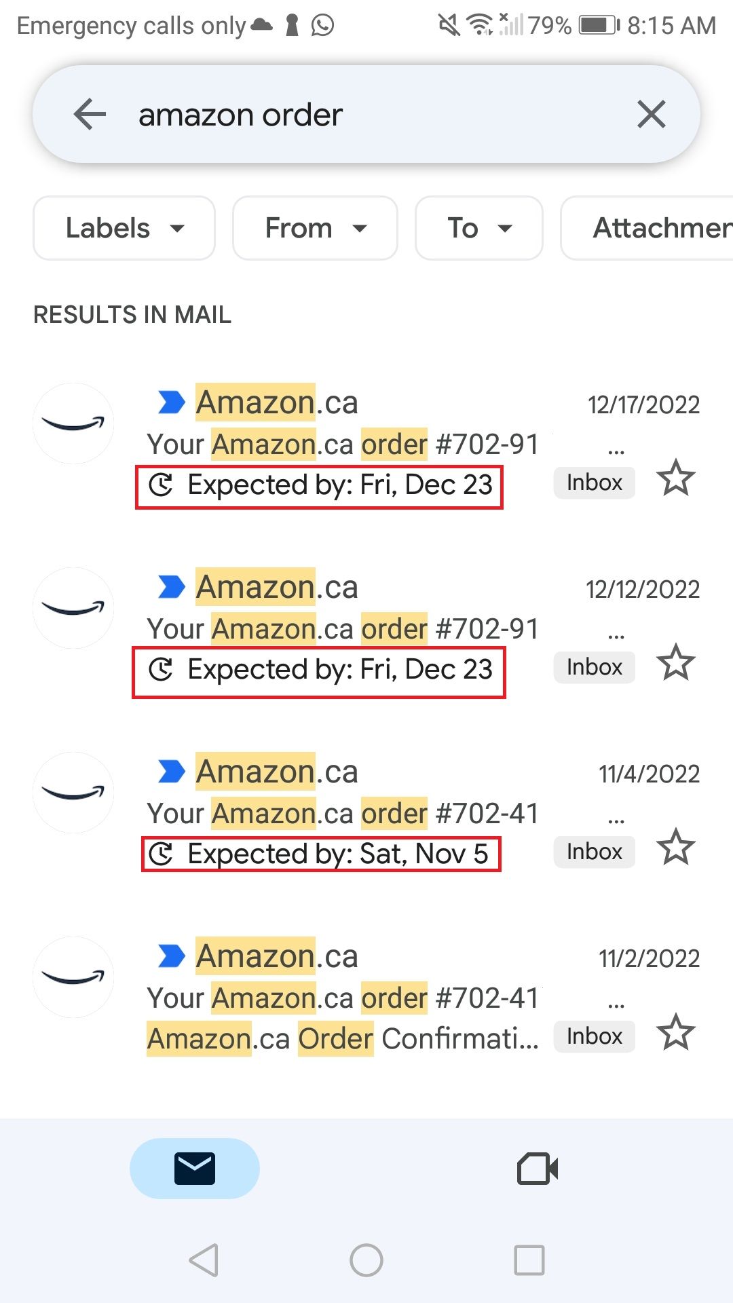Clear the search query with X
This screenshot has height=1303, width=733.
651,114
